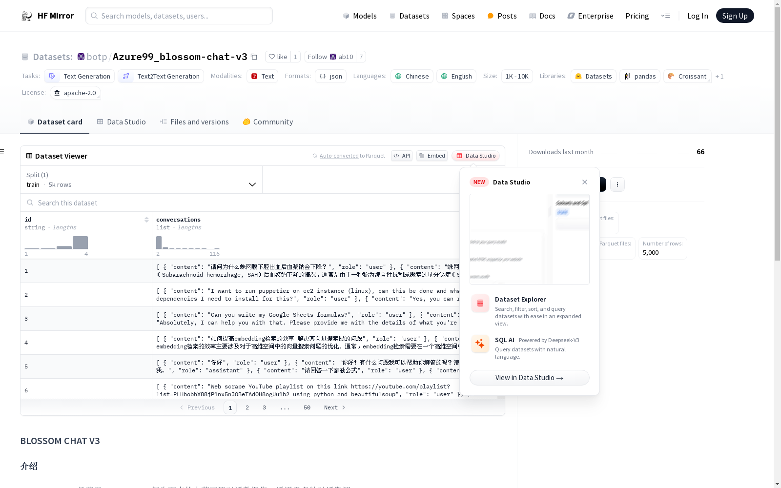Image resolution: width=781 pixels, height=488 pixels.
Task: Open Docs in the top navigation
Action: point(542,16)
